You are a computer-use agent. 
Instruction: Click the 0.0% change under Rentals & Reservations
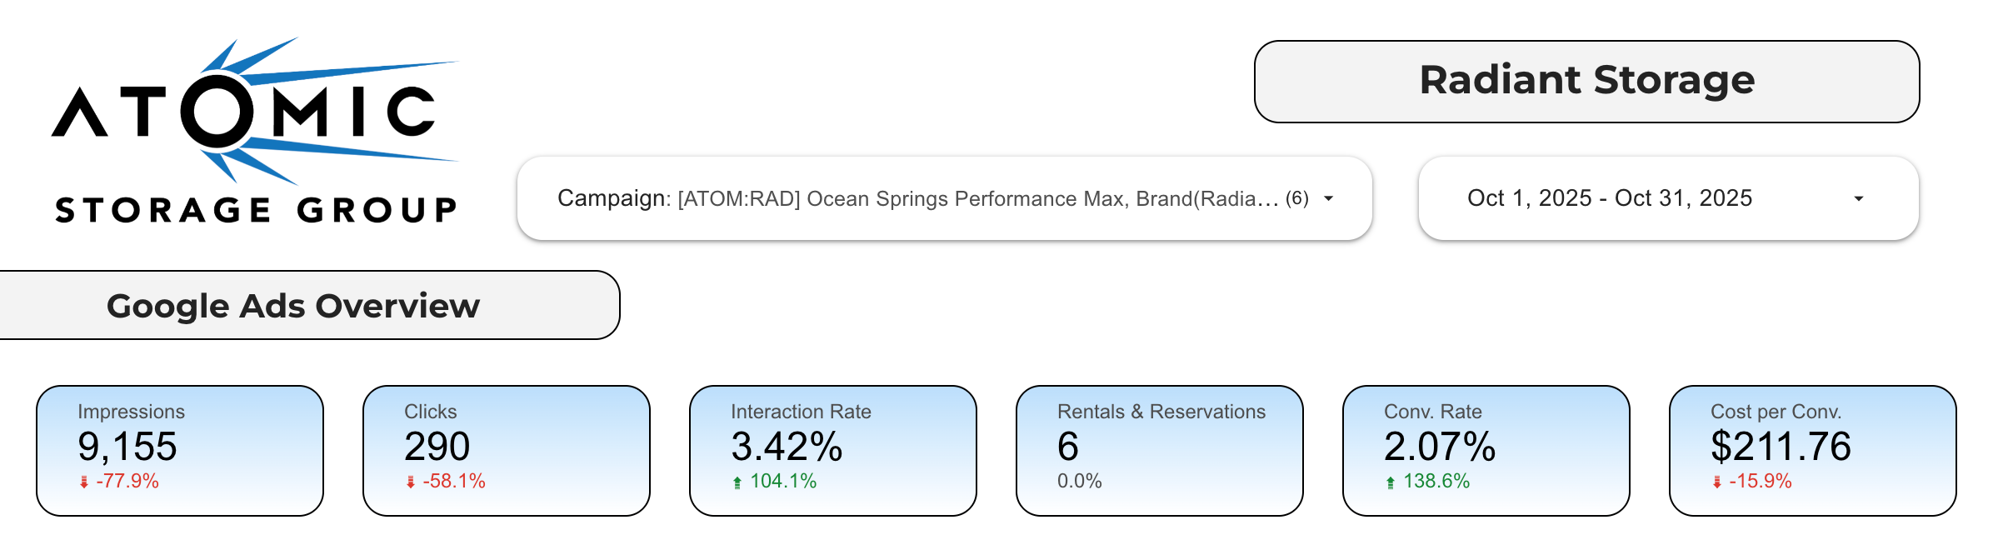pos(1080,481)
